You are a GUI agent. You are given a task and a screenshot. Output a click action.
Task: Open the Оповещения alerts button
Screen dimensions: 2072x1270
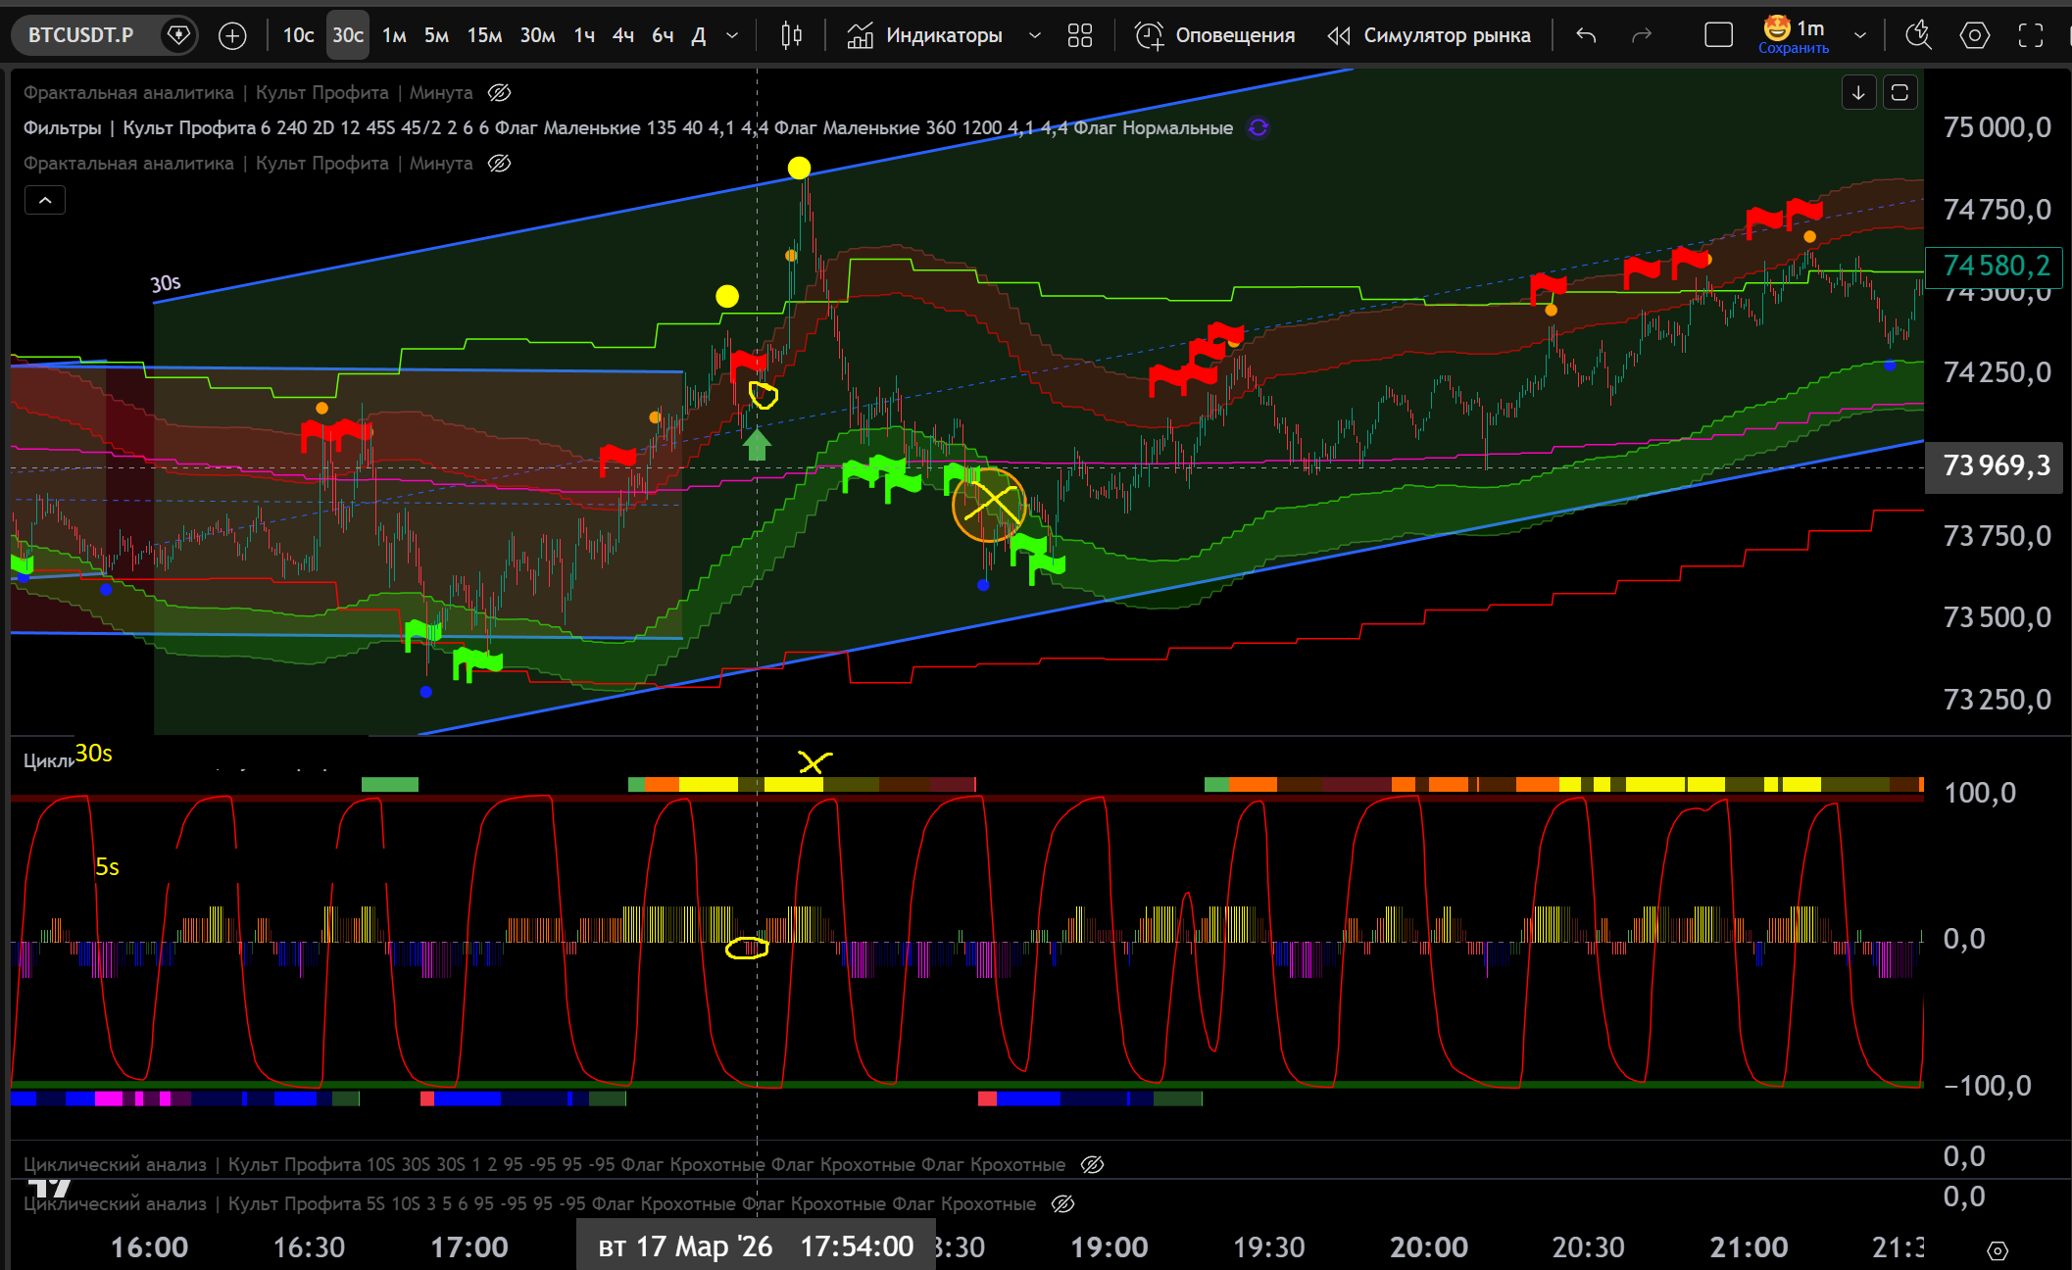coord(1215,36)
